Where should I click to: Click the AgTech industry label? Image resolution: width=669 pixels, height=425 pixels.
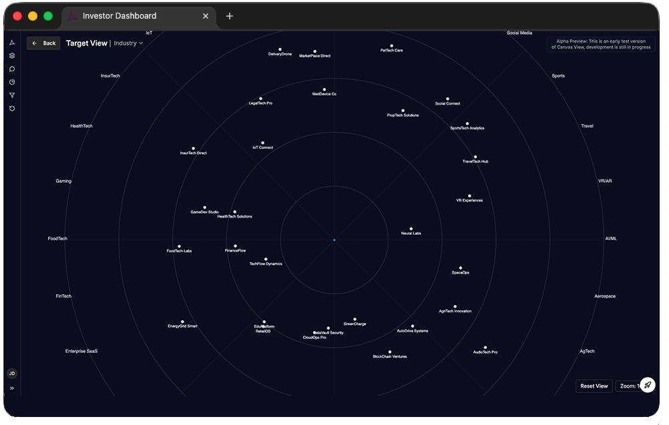pyautogui.click(x=587, y=351)
